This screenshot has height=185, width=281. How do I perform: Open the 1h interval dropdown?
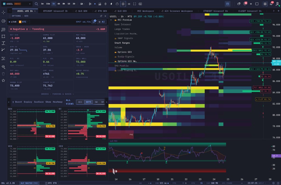pos(82,4)
